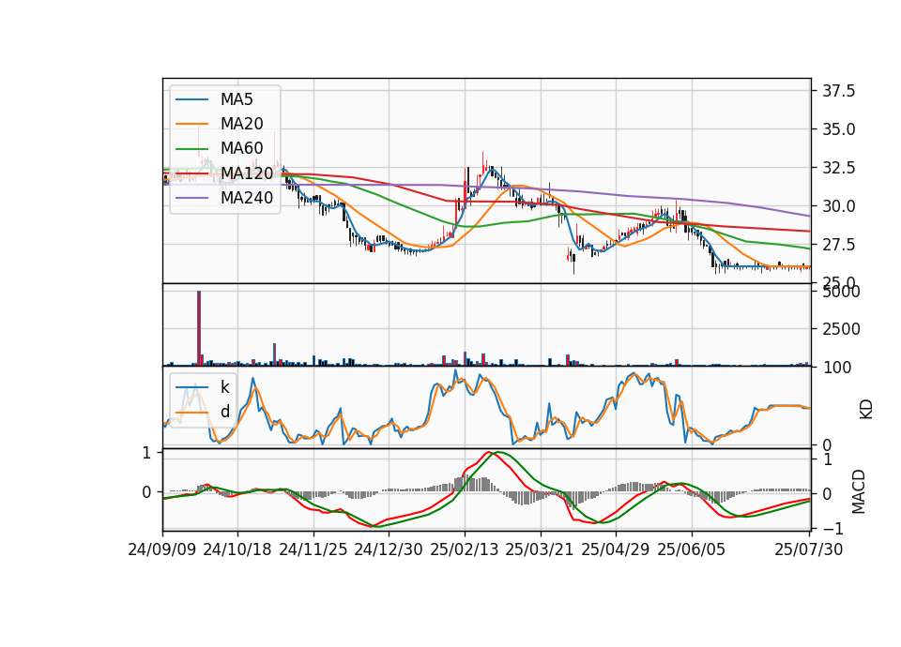Click the 25/04/29 date label
Viewport: 901px width, 647px height.
(616, 549)
